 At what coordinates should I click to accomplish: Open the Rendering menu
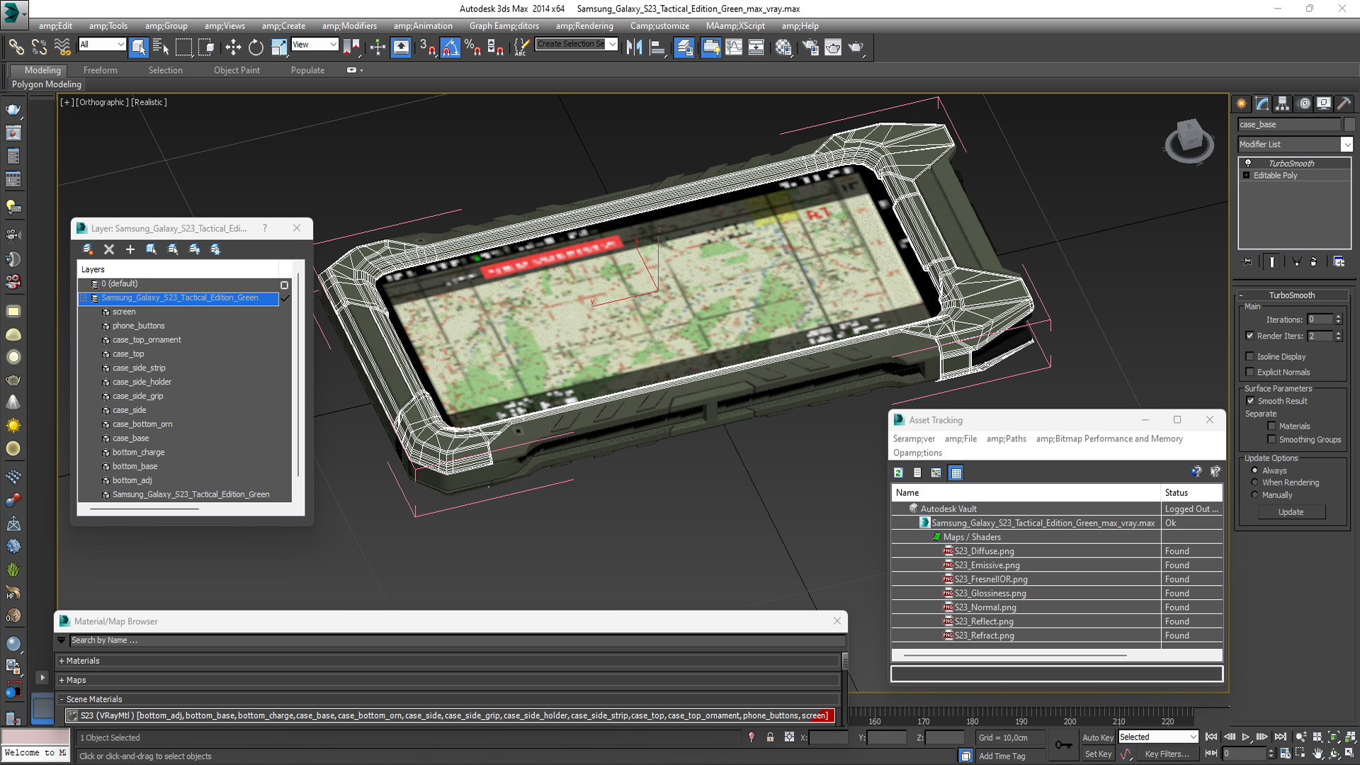click(x=584, y=26)
